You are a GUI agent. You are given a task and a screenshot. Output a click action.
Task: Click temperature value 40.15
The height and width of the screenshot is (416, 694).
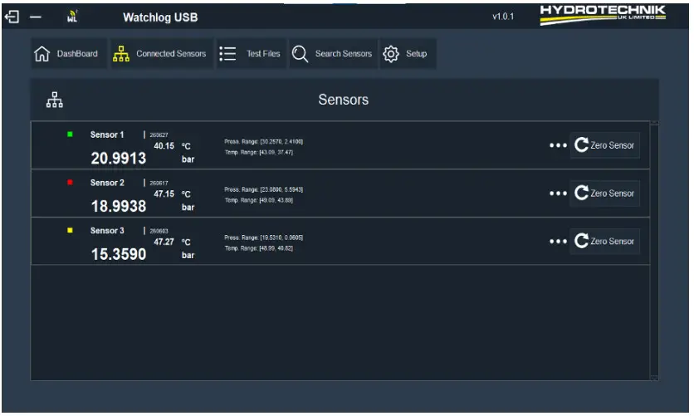click(x=164, y=145)
